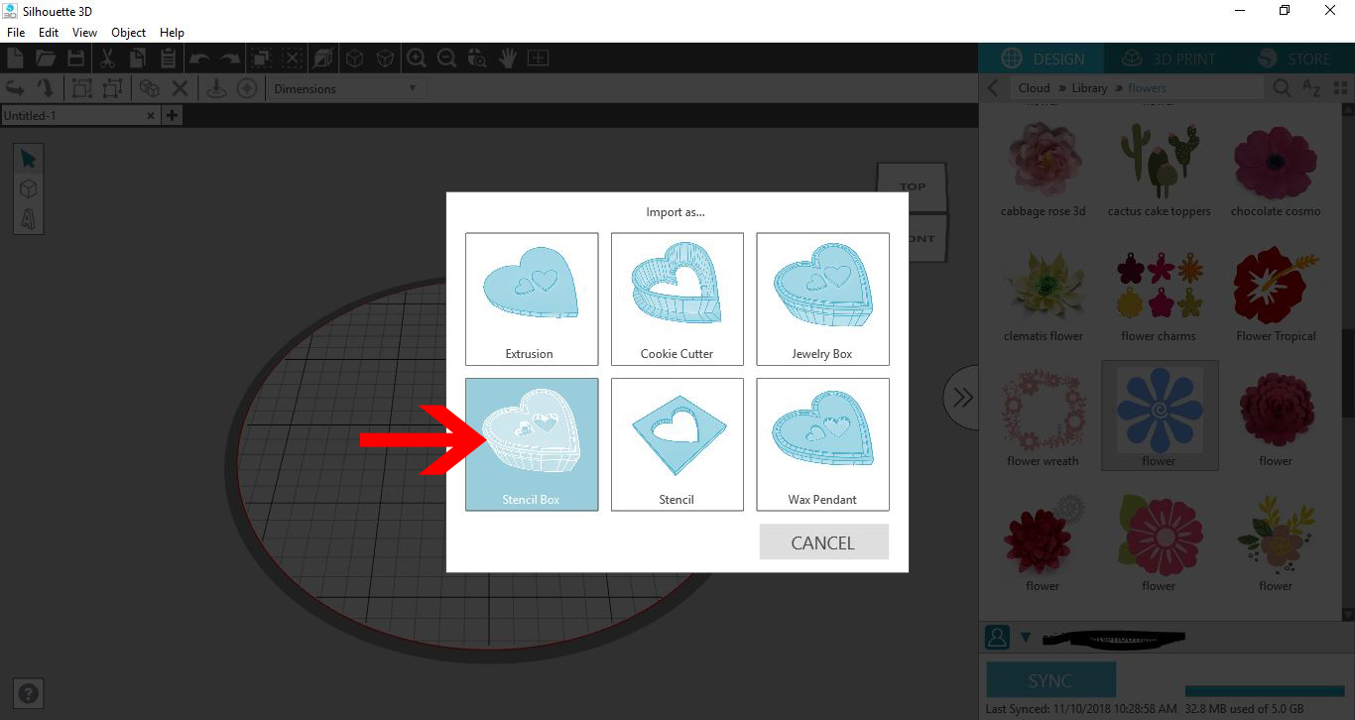The image size is (1355, 720).
Task: Import as Wax Pendant
Action: pyautogui.click(x=822, y=444)
